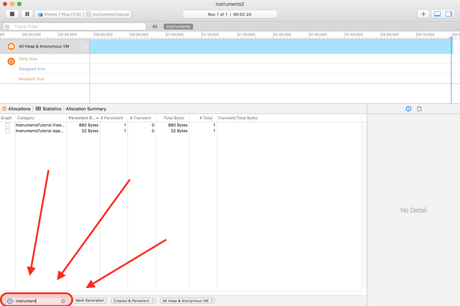The image size is (460, 306).
Task: Toggle the bottom detail pane icon
Action: (437, 14)
